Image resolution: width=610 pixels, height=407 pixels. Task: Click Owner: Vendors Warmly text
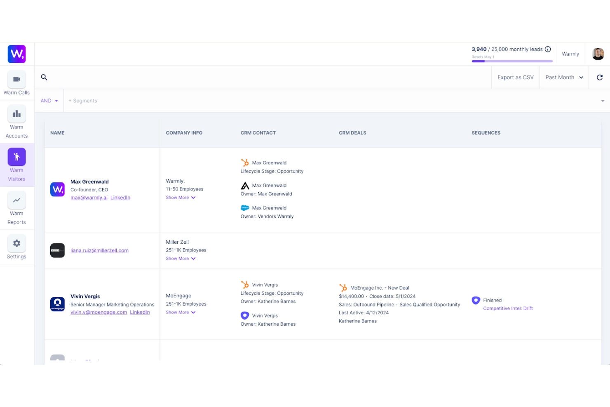(x=267, y=216)
